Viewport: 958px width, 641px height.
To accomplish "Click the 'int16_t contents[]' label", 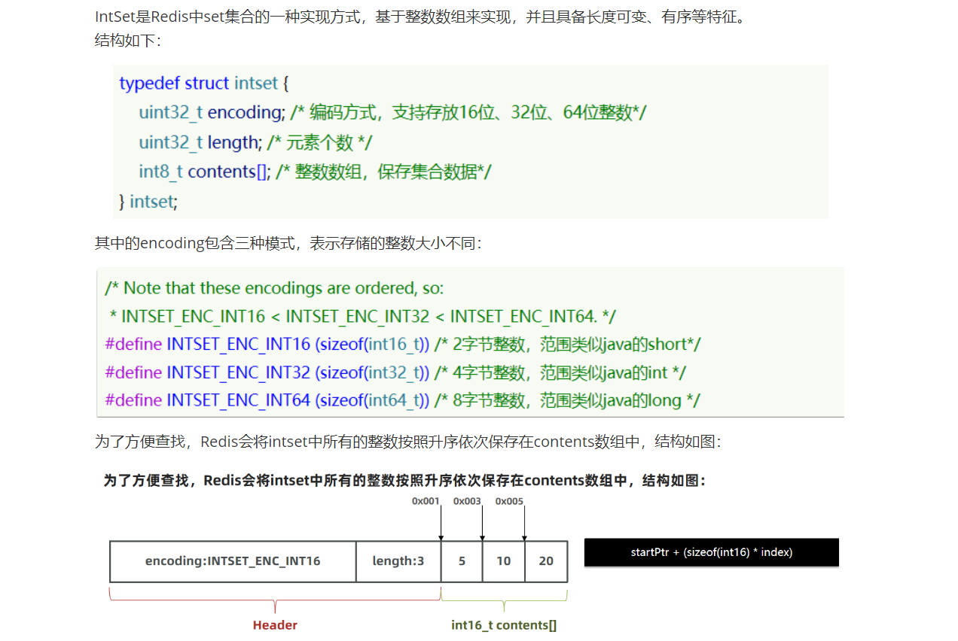I will click(504, 625).
